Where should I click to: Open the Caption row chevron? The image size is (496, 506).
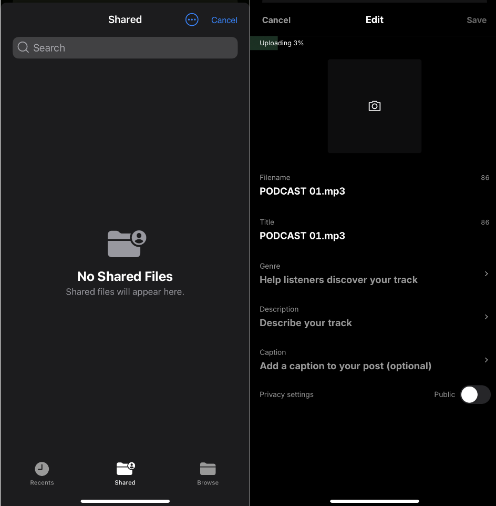tap(486, 360)
